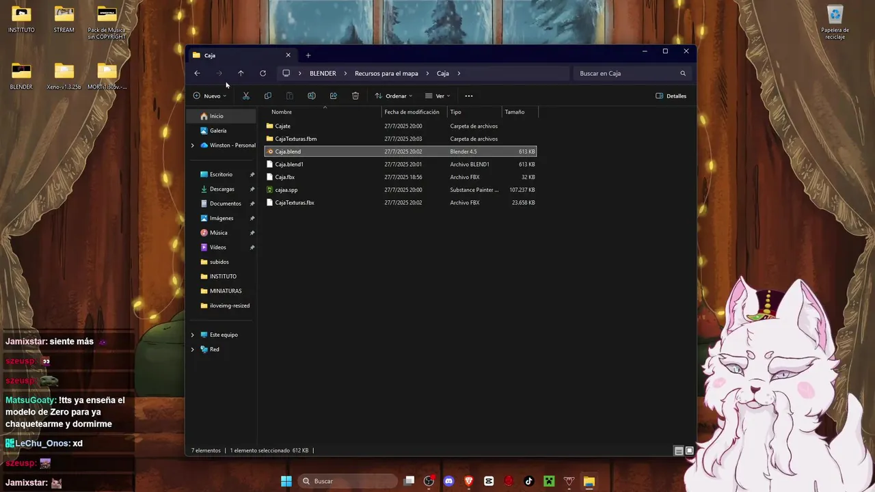Open MINIATURAS folder in navigation pane
Image resolution: width=875 pixels, height=492 pixels.
tap(221, 291)
